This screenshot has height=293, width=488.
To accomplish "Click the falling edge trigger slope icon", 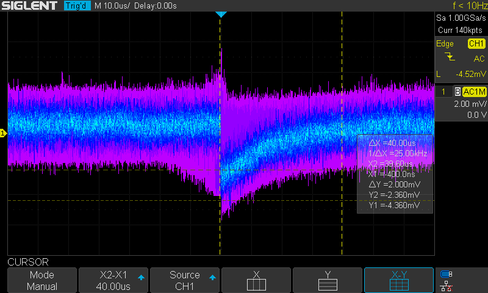I will (450, 57).
